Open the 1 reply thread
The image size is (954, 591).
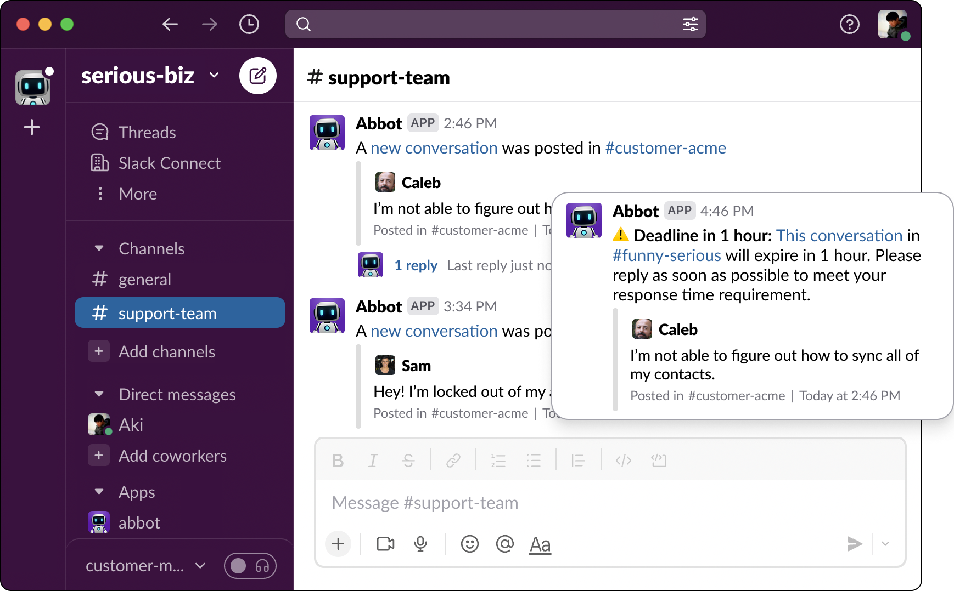[416, 265]
